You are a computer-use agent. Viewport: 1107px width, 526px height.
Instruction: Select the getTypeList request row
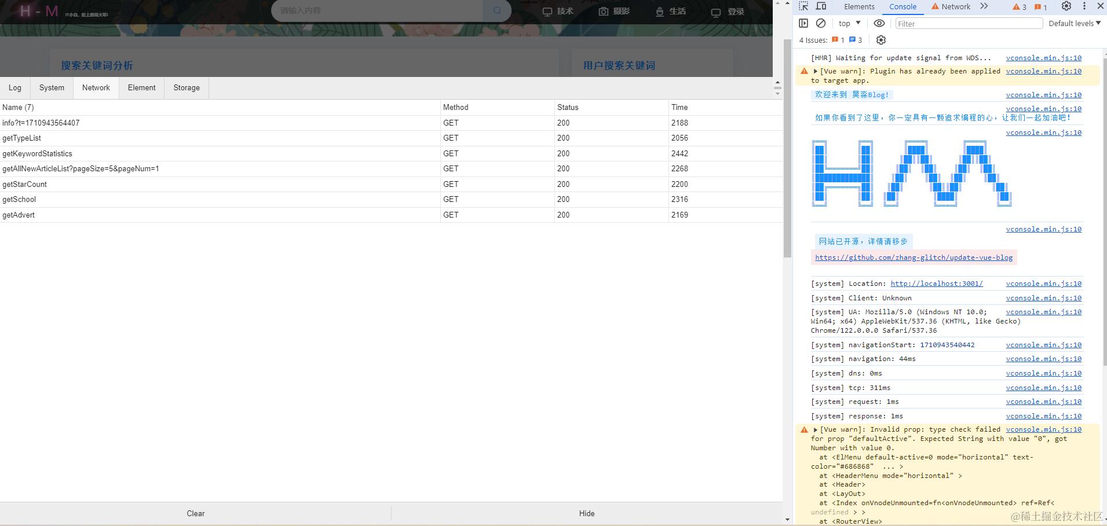pos(391,138)
